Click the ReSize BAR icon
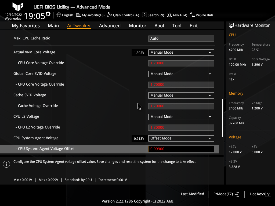The image size is (275, 206). 201,15
